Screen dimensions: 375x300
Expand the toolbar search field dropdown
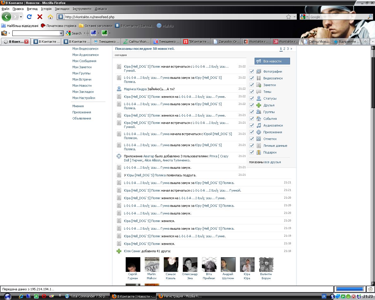coord(61,33)
